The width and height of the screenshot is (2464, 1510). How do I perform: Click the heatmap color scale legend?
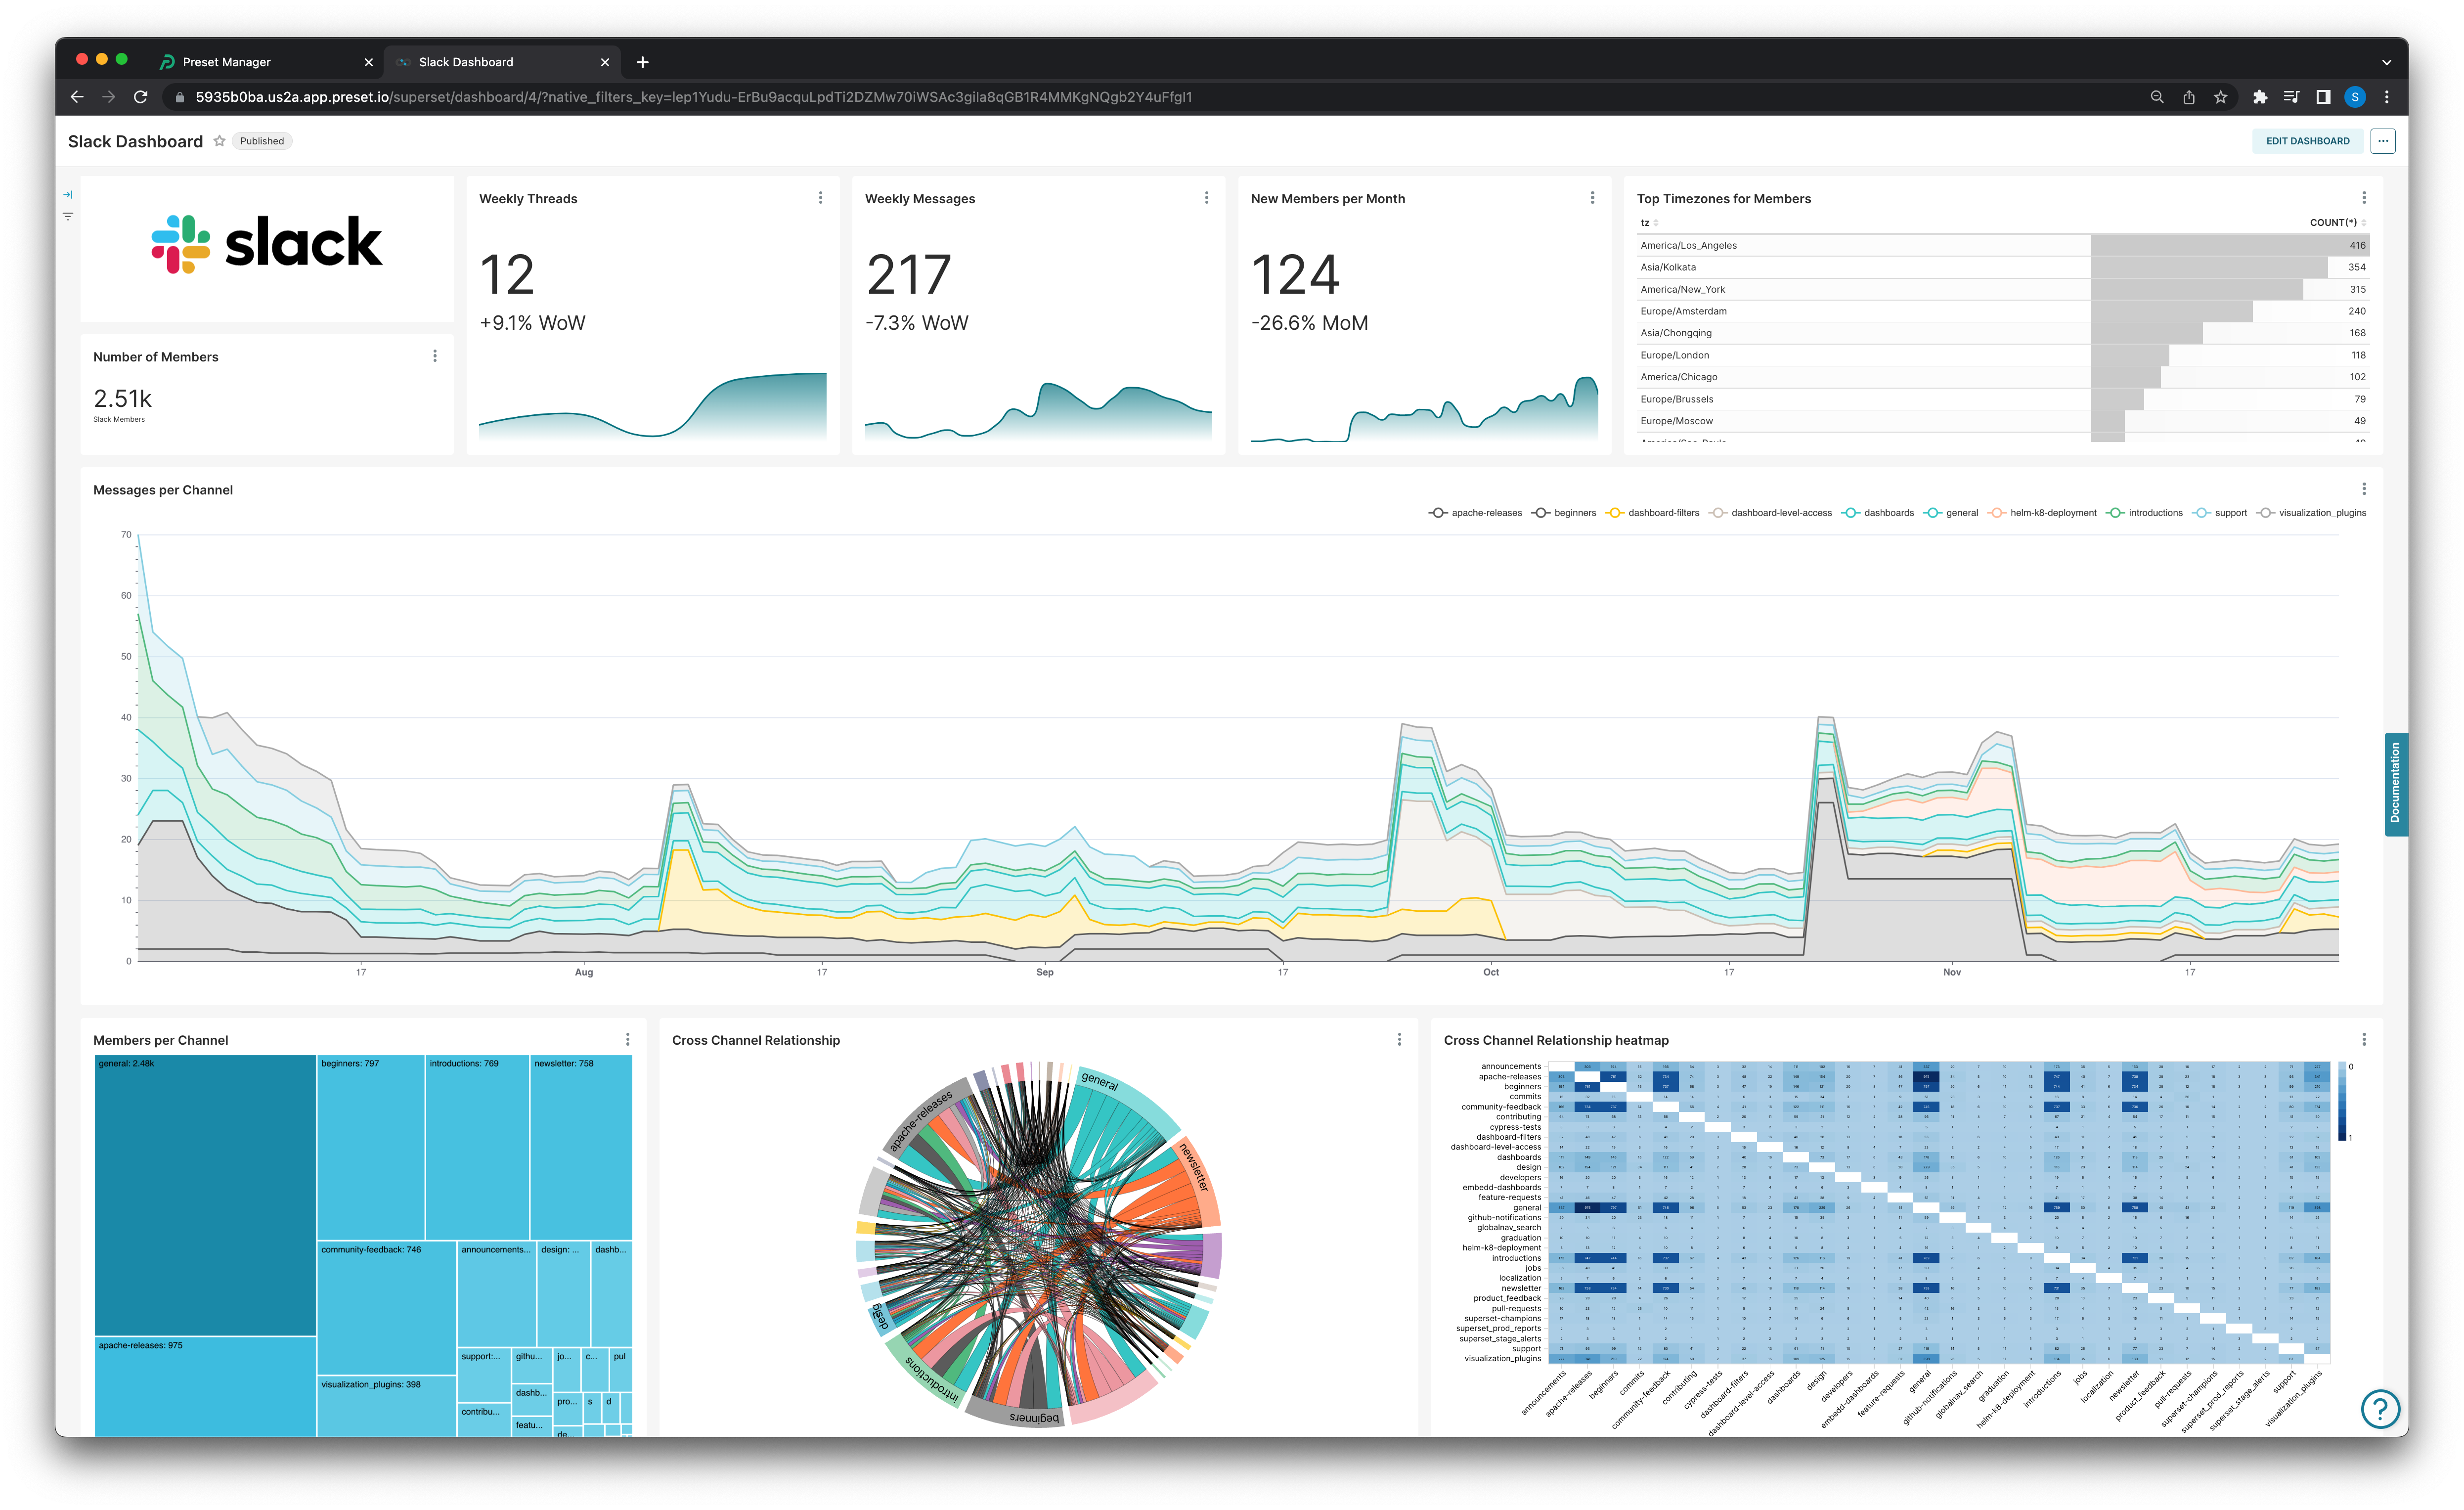[2342, 1102]
